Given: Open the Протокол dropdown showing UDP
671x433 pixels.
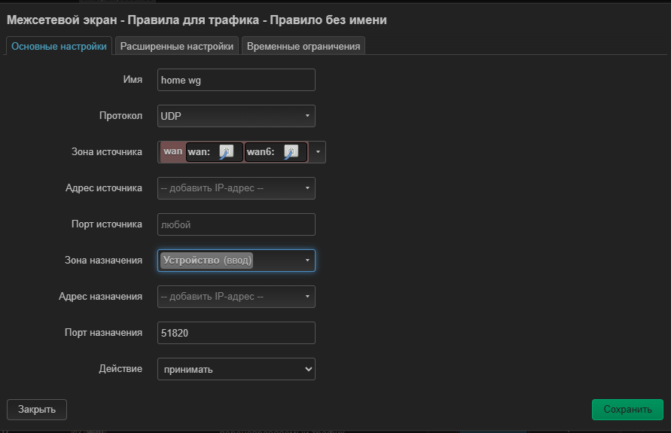Looking at the screenshot, I should (x=236, y=116).
